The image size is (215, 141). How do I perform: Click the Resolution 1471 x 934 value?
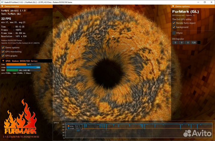[21, 36]
